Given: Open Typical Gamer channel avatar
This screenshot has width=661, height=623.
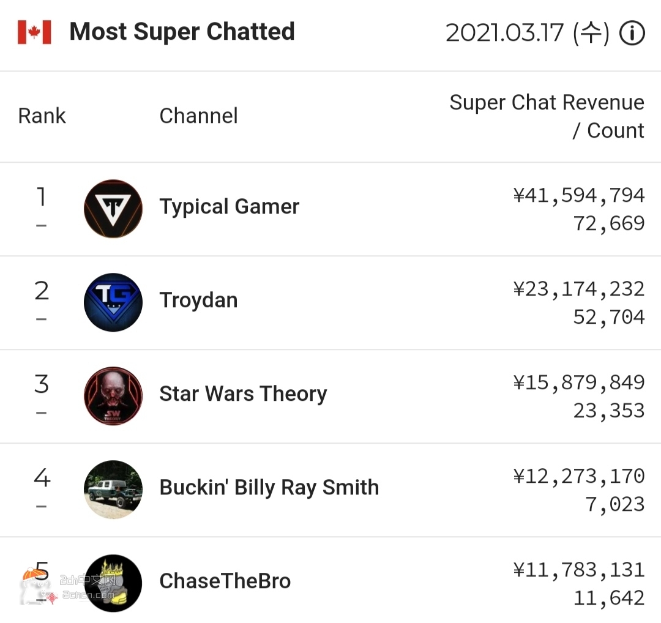Looking at the screenshot, I should 113,209.
